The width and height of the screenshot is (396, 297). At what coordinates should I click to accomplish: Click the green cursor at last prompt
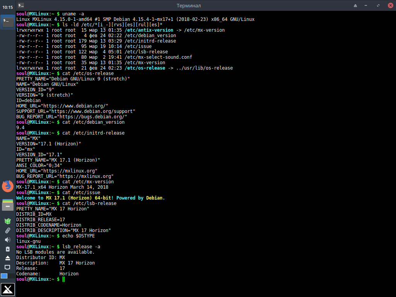click(x=64, y=279)
